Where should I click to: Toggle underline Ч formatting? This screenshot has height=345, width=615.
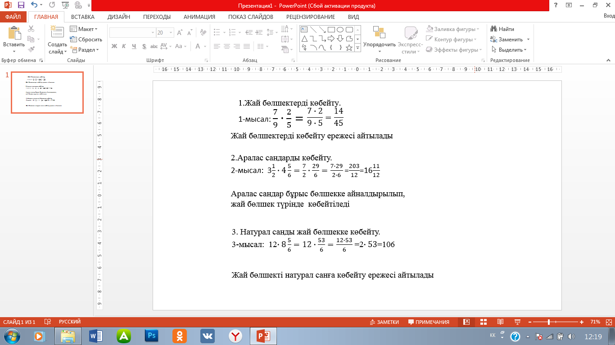coord(134,46)
